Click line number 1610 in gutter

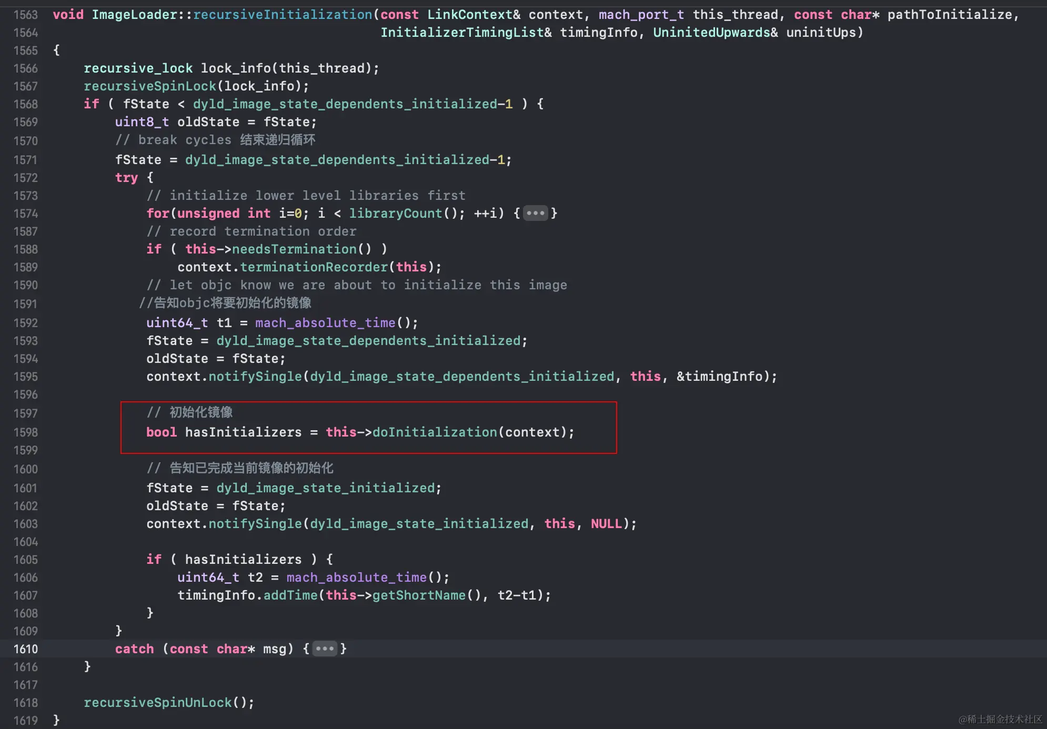(25, 649)
